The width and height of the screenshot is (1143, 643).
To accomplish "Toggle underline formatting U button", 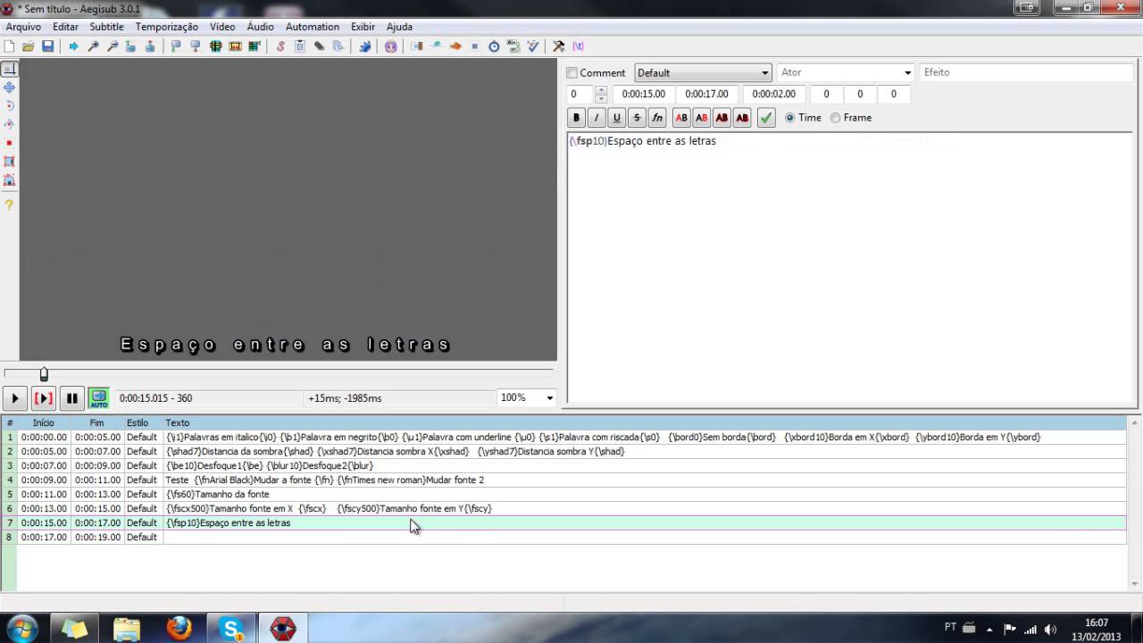I will coord(616,118).
